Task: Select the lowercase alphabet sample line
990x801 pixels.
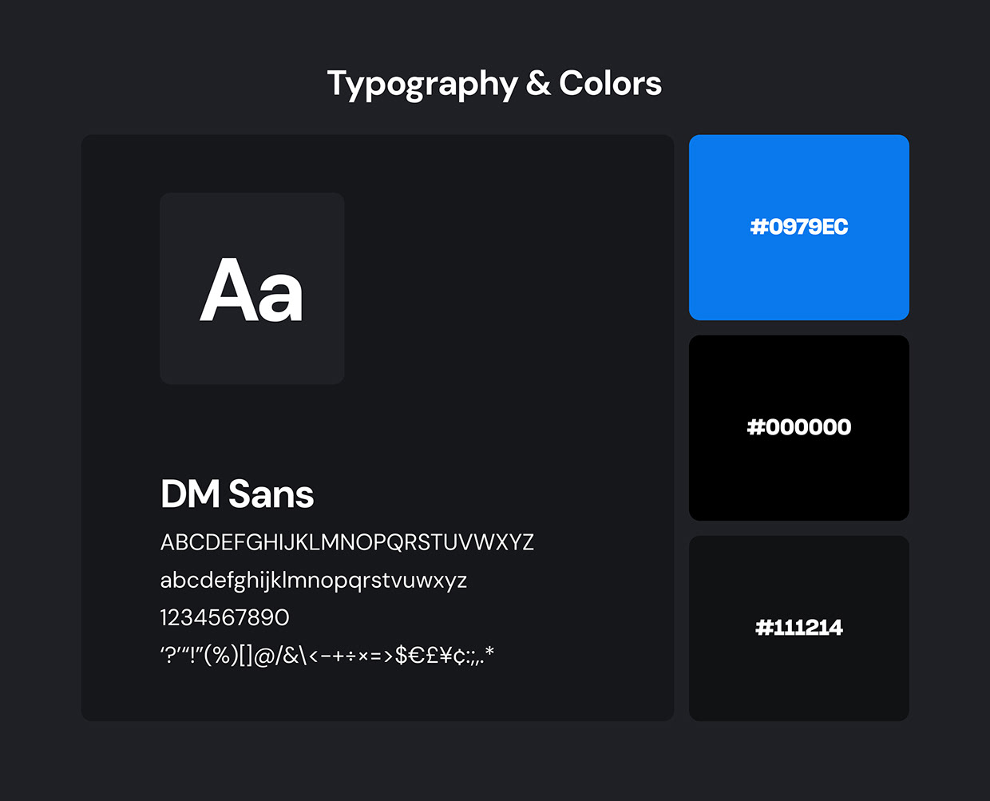Action: point(313,580)
